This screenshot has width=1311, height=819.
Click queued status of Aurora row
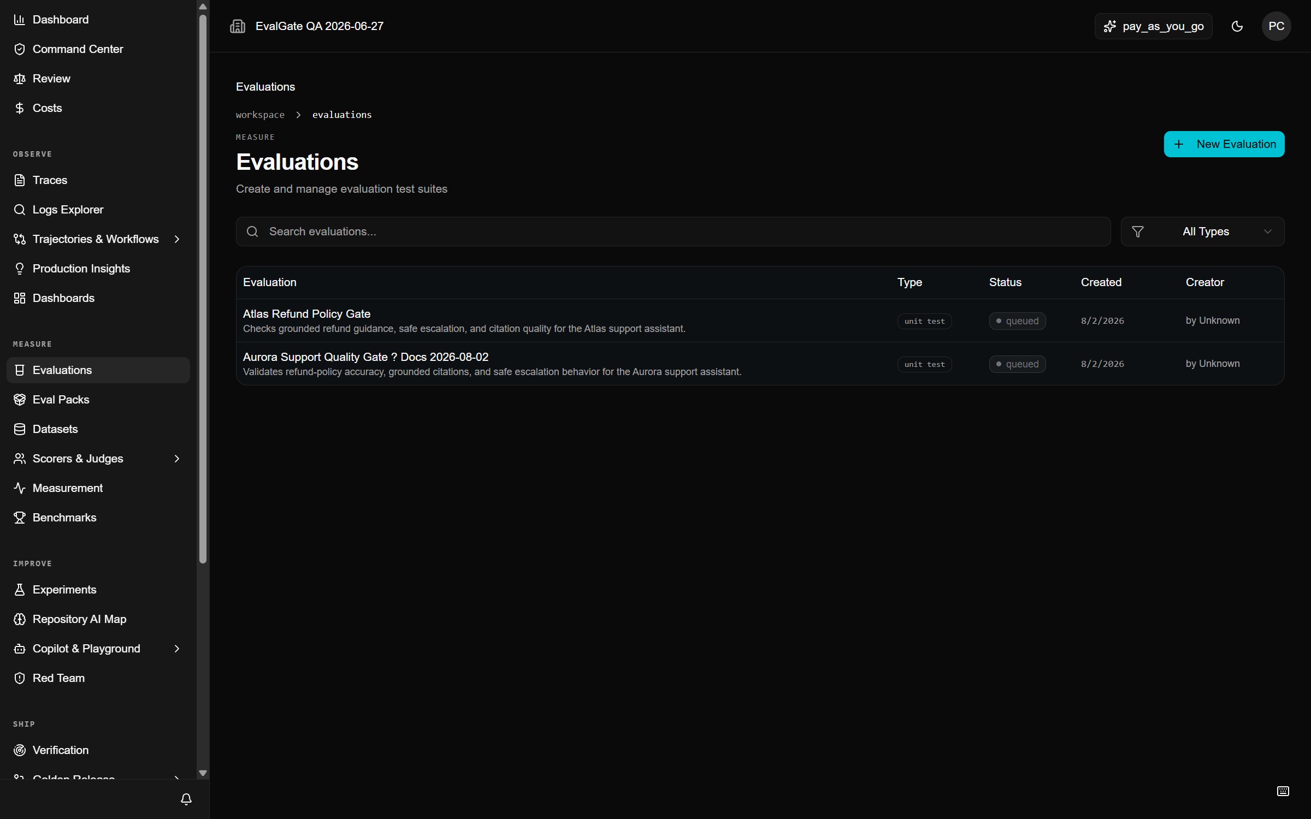pos(1017,364)
